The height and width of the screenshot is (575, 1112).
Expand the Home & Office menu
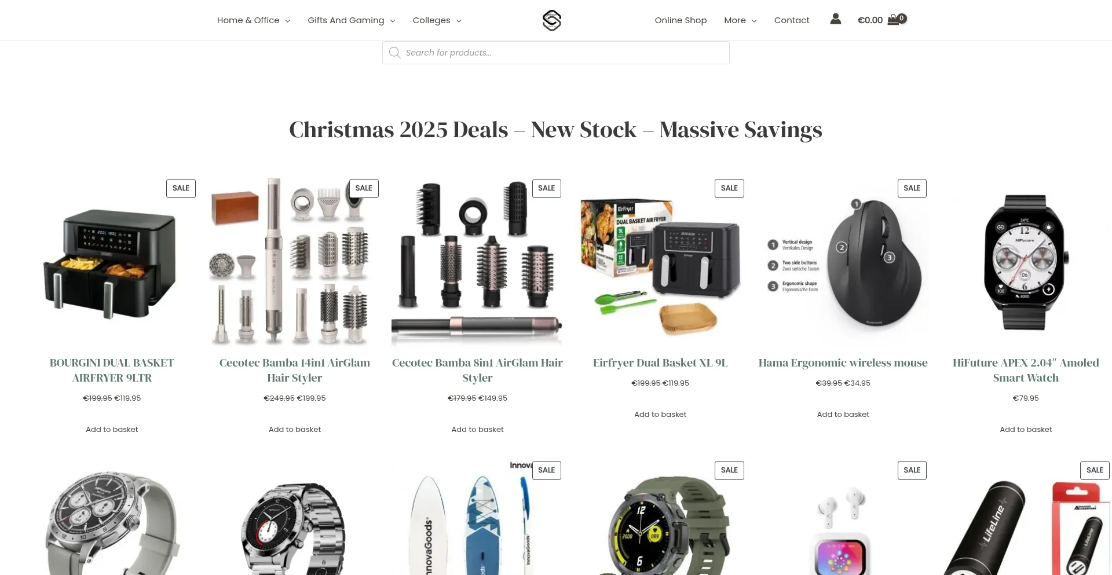pyautogui.click(x=254, y=20)
